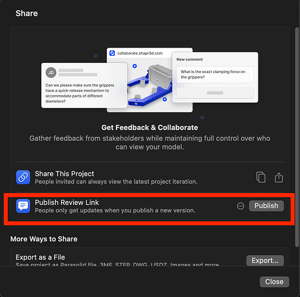Select the Publish Review Link row title

click(67, 203)
